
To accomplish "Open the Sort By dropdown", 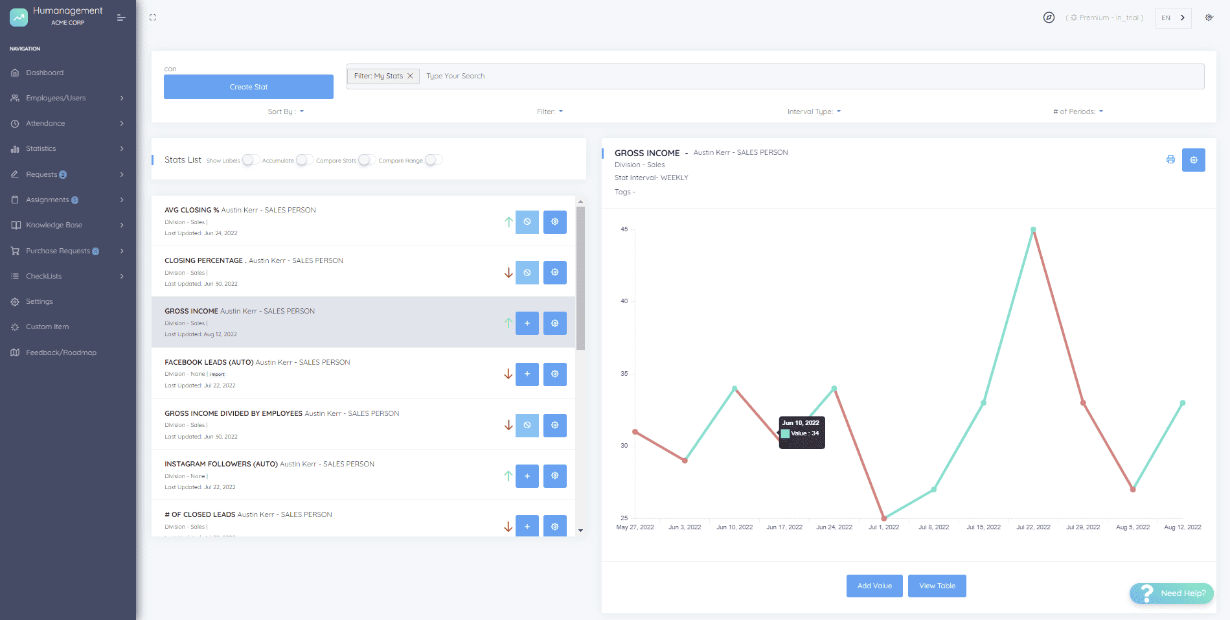I will (x=286, y=111).
